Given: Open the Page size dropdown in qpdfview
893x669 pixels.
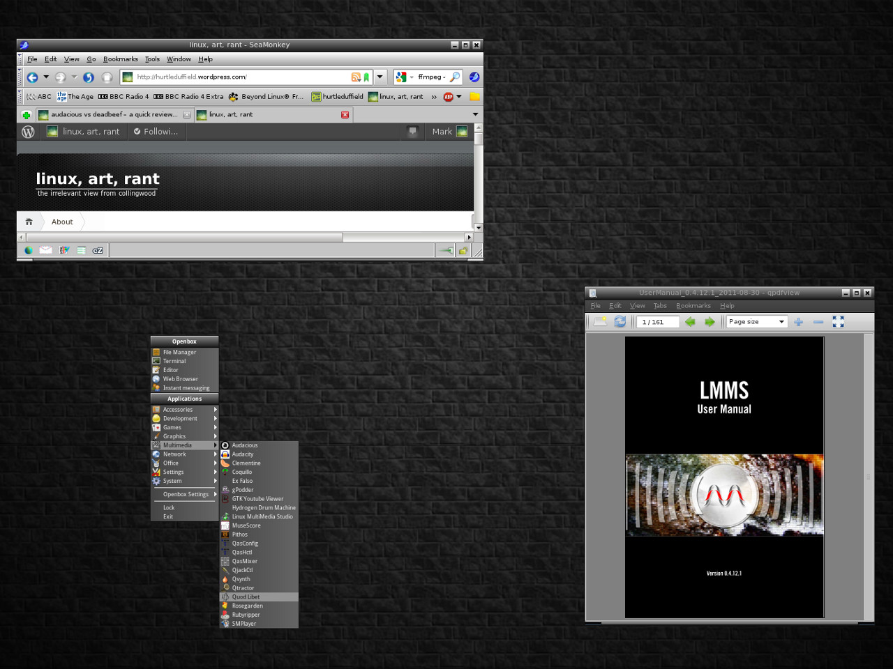Looking at the screenshot, I should coord(757,322).
